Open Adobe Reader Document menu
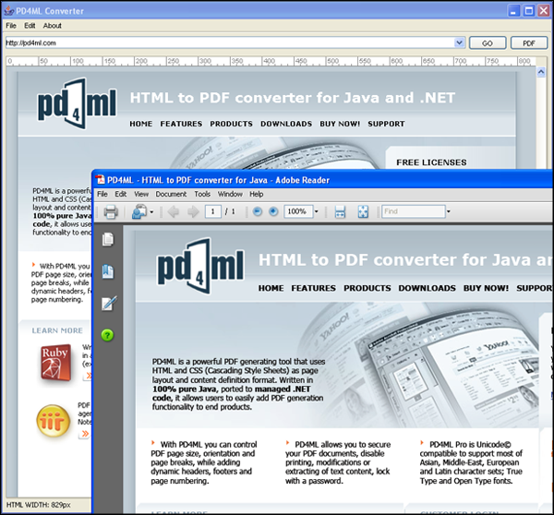Viewport: 554px width, 515px height. (171, 194)
